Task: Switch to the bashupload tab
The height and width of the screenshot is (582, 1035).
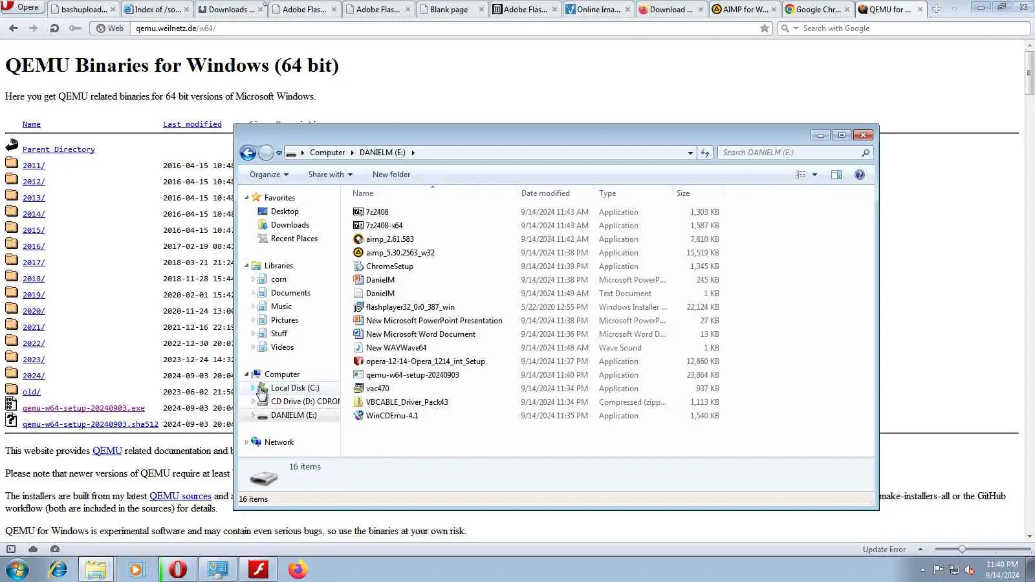Action: pyautogui.click(x=83, y=9)
